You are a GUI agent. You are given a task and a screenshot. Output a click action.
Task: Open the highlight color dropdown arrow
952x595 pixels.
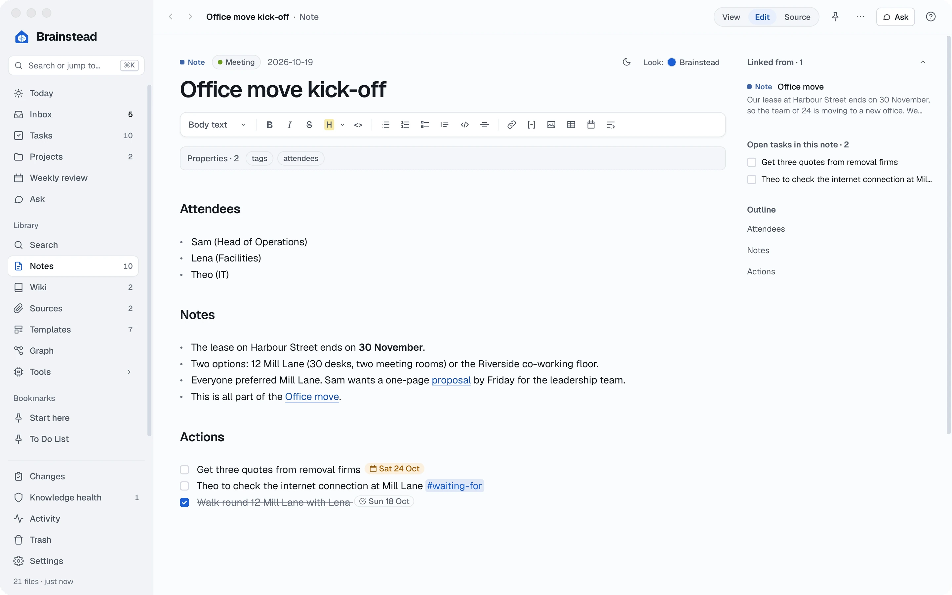342,125
